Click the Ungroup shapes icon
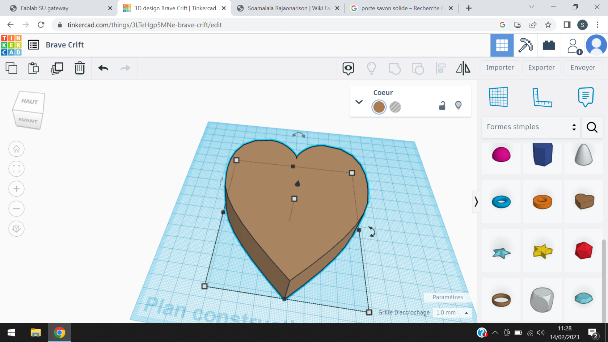608x342 pixels. click(418, 68)
